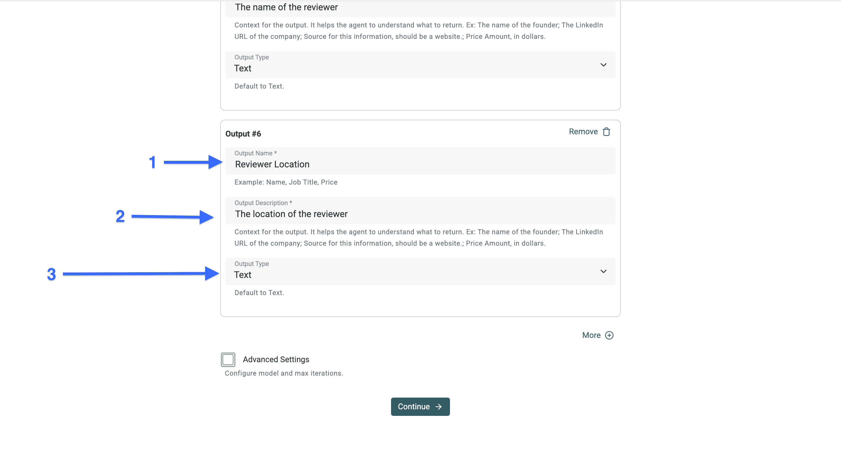Click the Output #6 section heading
841x457 pixels.
[243, 133]
